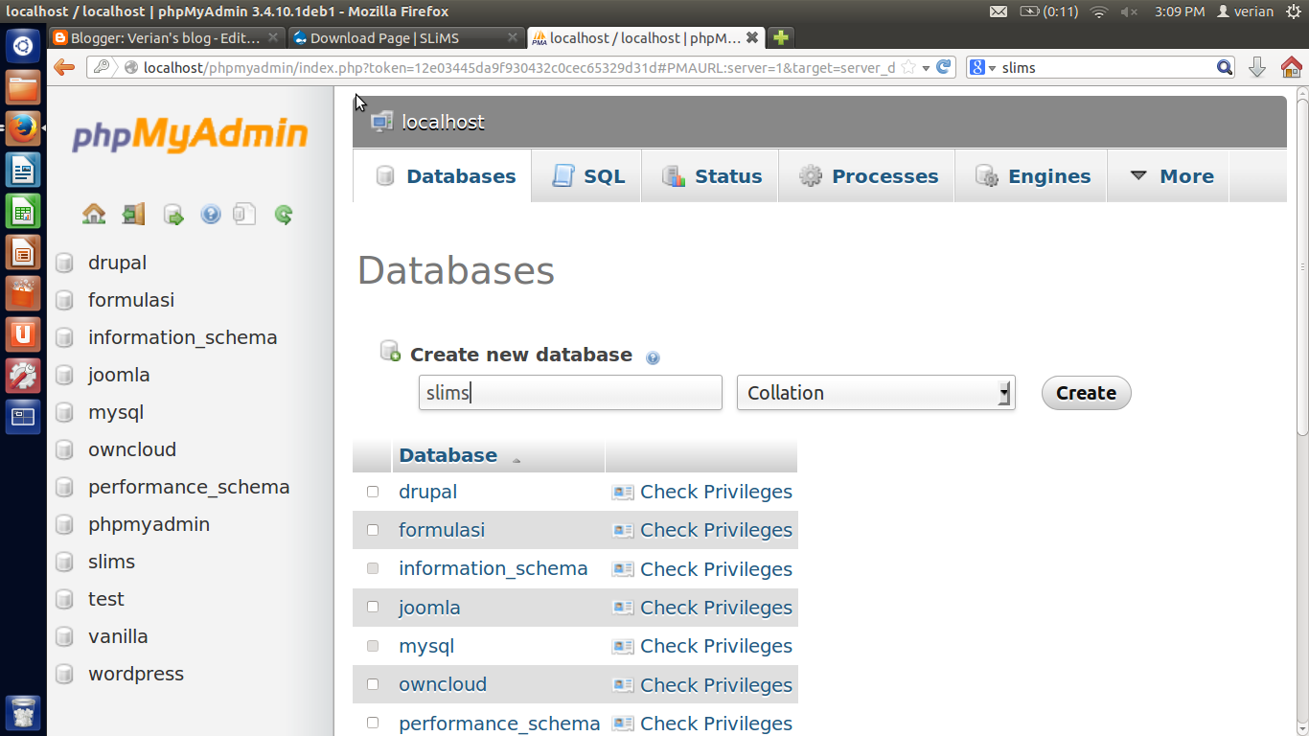Click the phpMyAdmin logo

[190, 135]
